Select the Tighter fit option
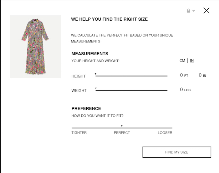This screenshot has height=173, width=219. (x=79, y=133)
